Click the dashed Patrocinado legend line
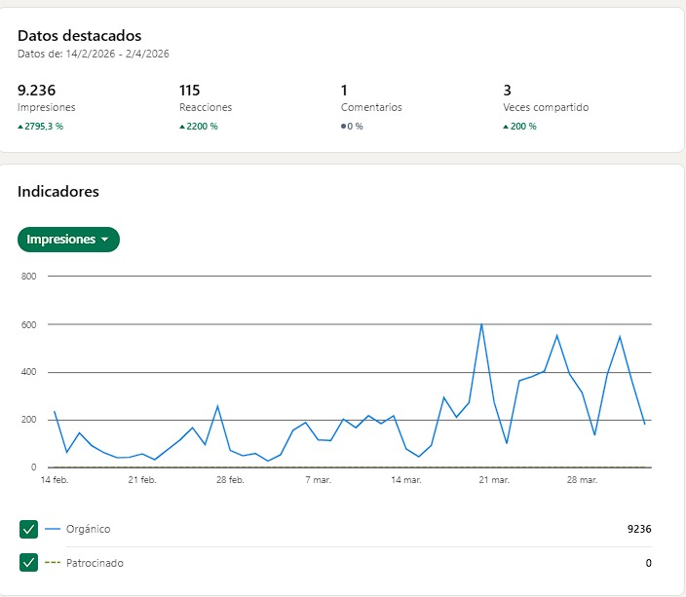686x597 pixels. pos(53,563)
